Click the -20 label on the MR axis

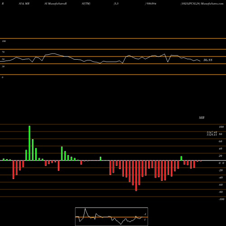coord(221,170)
